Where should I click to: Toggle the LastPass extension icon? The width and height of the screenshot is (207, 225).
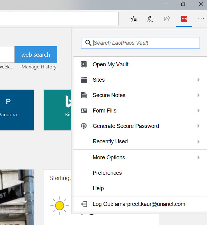pyautogui.click(x=184, y=19)
